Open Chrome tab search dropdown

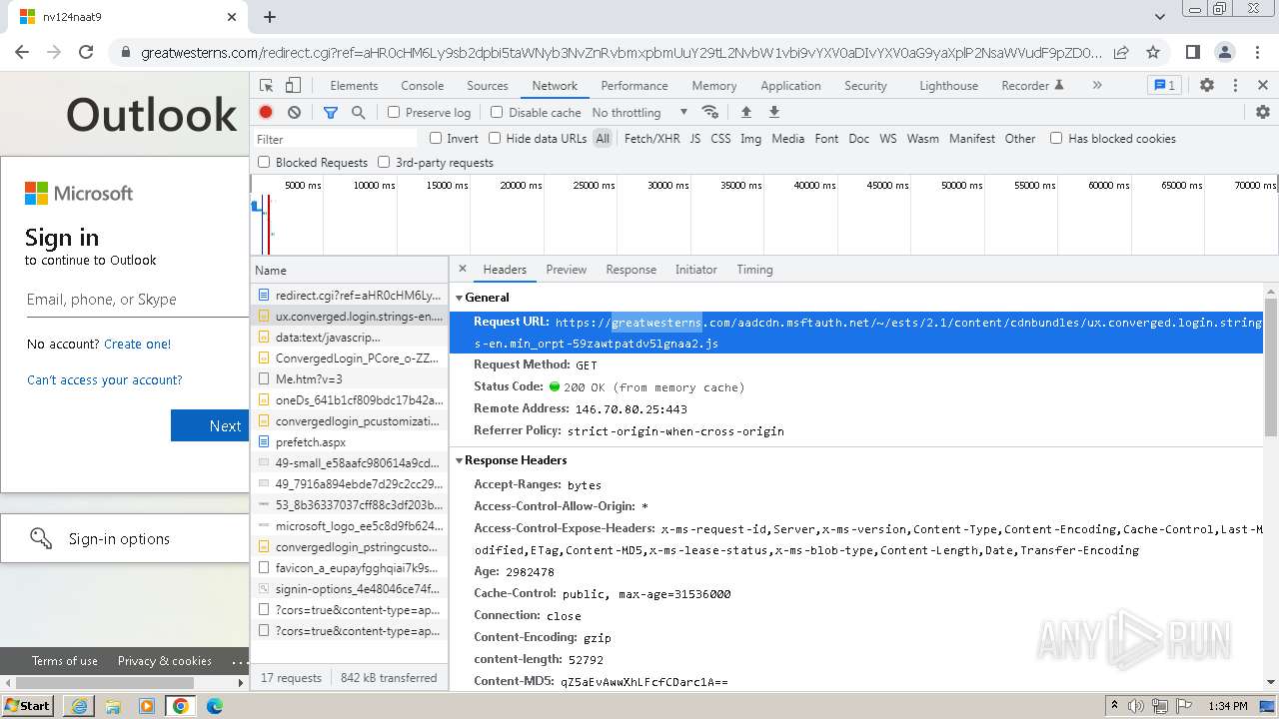1159,17
